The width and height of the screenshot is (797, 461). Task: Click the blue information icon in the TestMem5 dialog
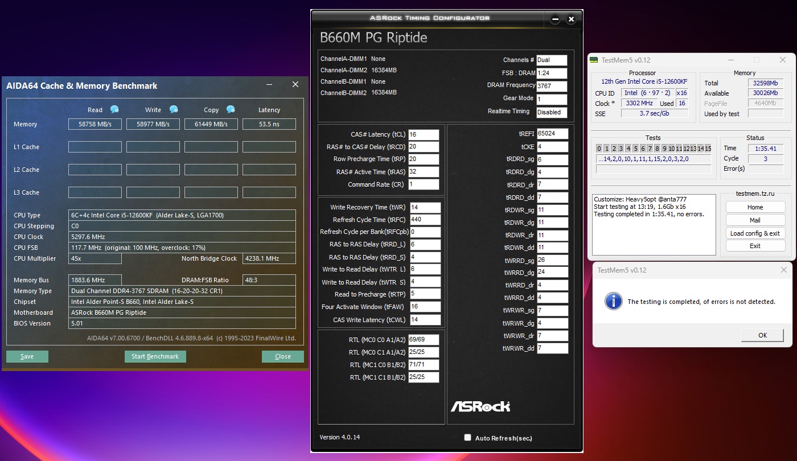613,301
